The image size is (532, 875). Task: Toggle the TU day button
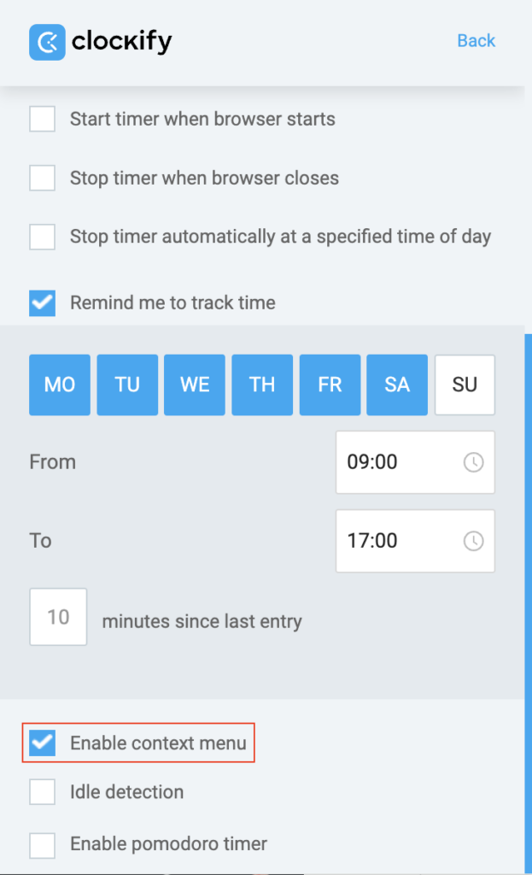click(x=127, y=385)
